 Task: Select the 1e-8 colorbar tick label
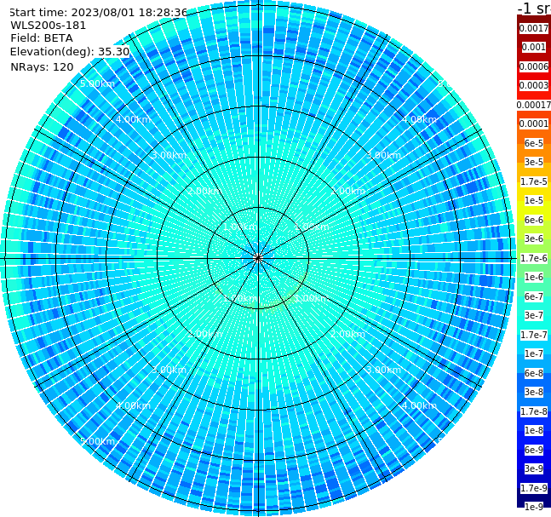(534, 430)
